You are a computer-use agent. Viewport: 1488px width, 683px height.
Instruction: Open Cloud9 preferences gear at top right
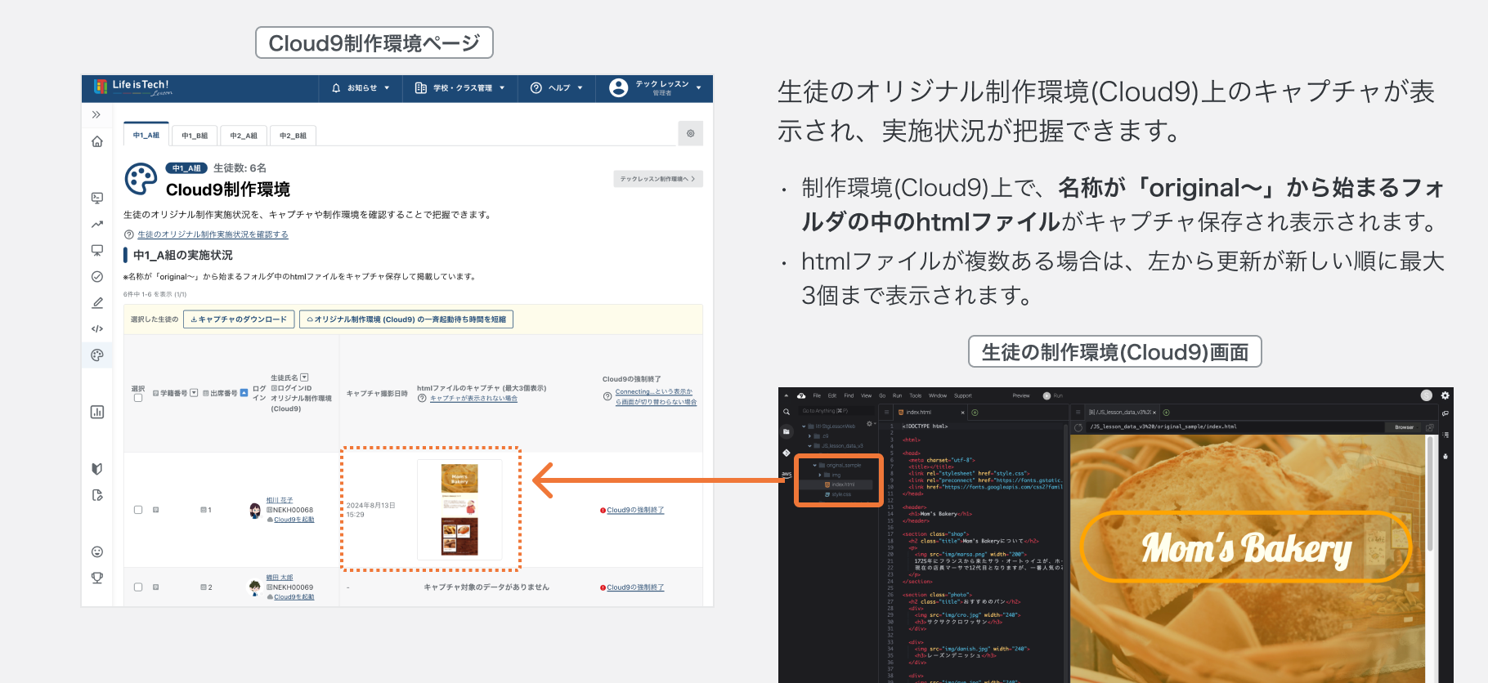coord(1445,395)
